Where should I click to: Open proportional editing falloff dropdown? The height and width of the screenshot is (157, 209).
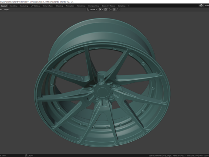[x=118, y=10]
